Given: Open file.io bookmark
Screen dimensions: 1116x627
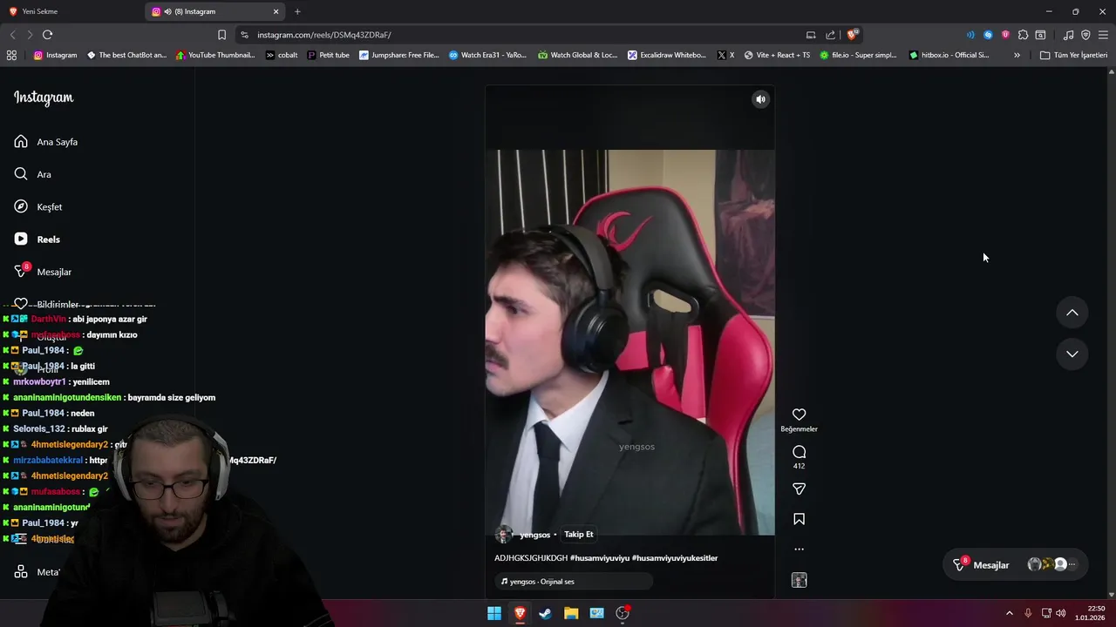Looking at the screenshot, I should pos(858,55).
